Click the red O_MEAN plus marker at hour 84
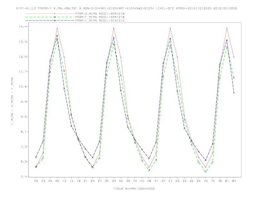255x197 pixels. pos(234,57)
